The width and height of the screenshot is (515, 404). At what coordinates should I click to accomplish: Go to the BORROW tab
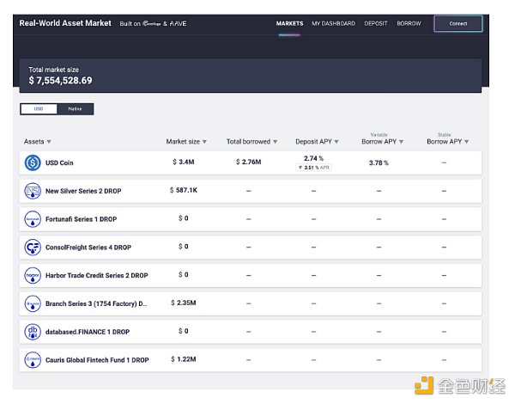tap(409, 24)
